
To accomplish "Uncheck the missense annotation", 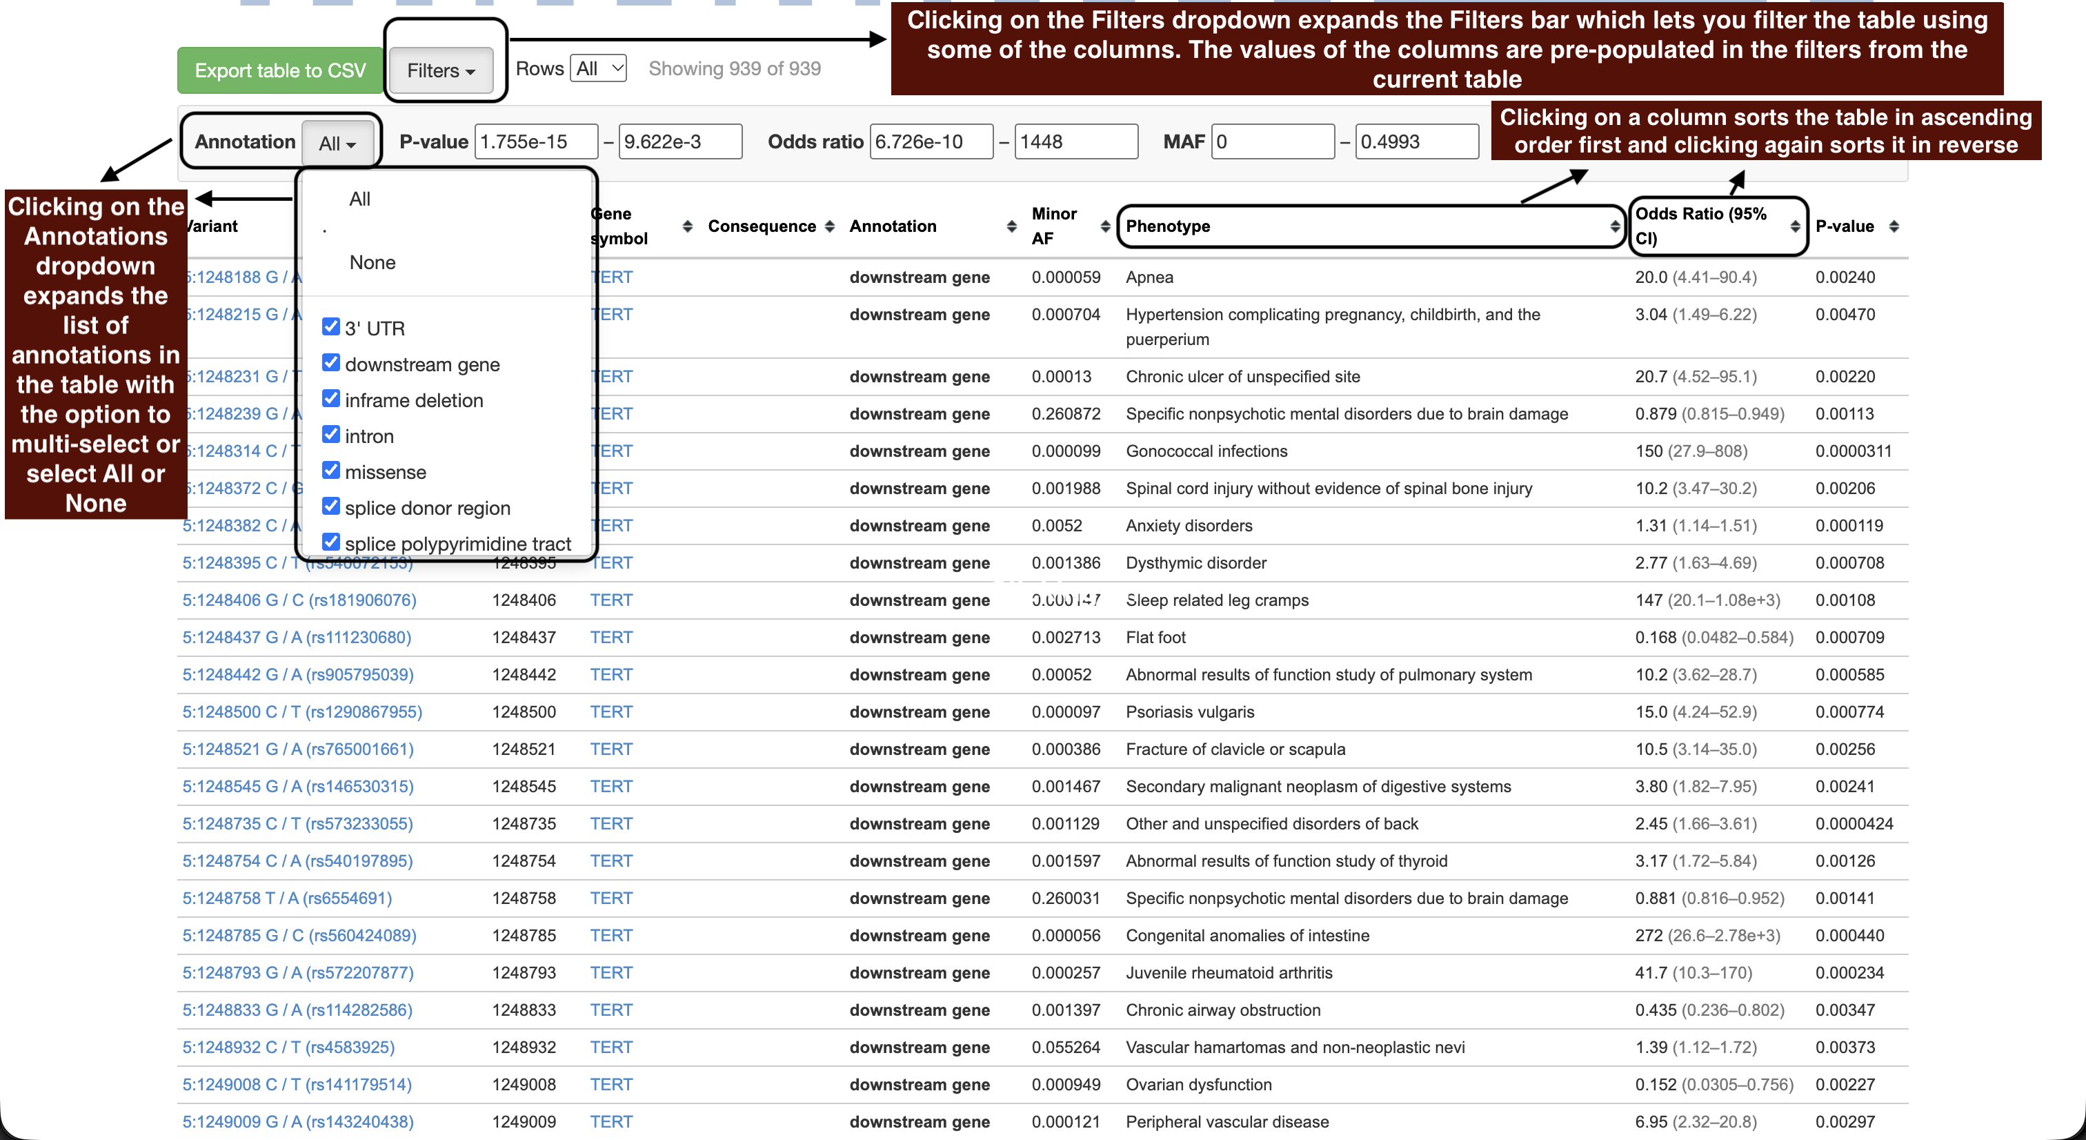I will pos(330,470).
